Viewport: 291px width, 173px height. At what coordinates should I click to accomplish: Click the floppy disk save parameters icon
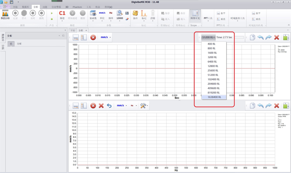127,13
